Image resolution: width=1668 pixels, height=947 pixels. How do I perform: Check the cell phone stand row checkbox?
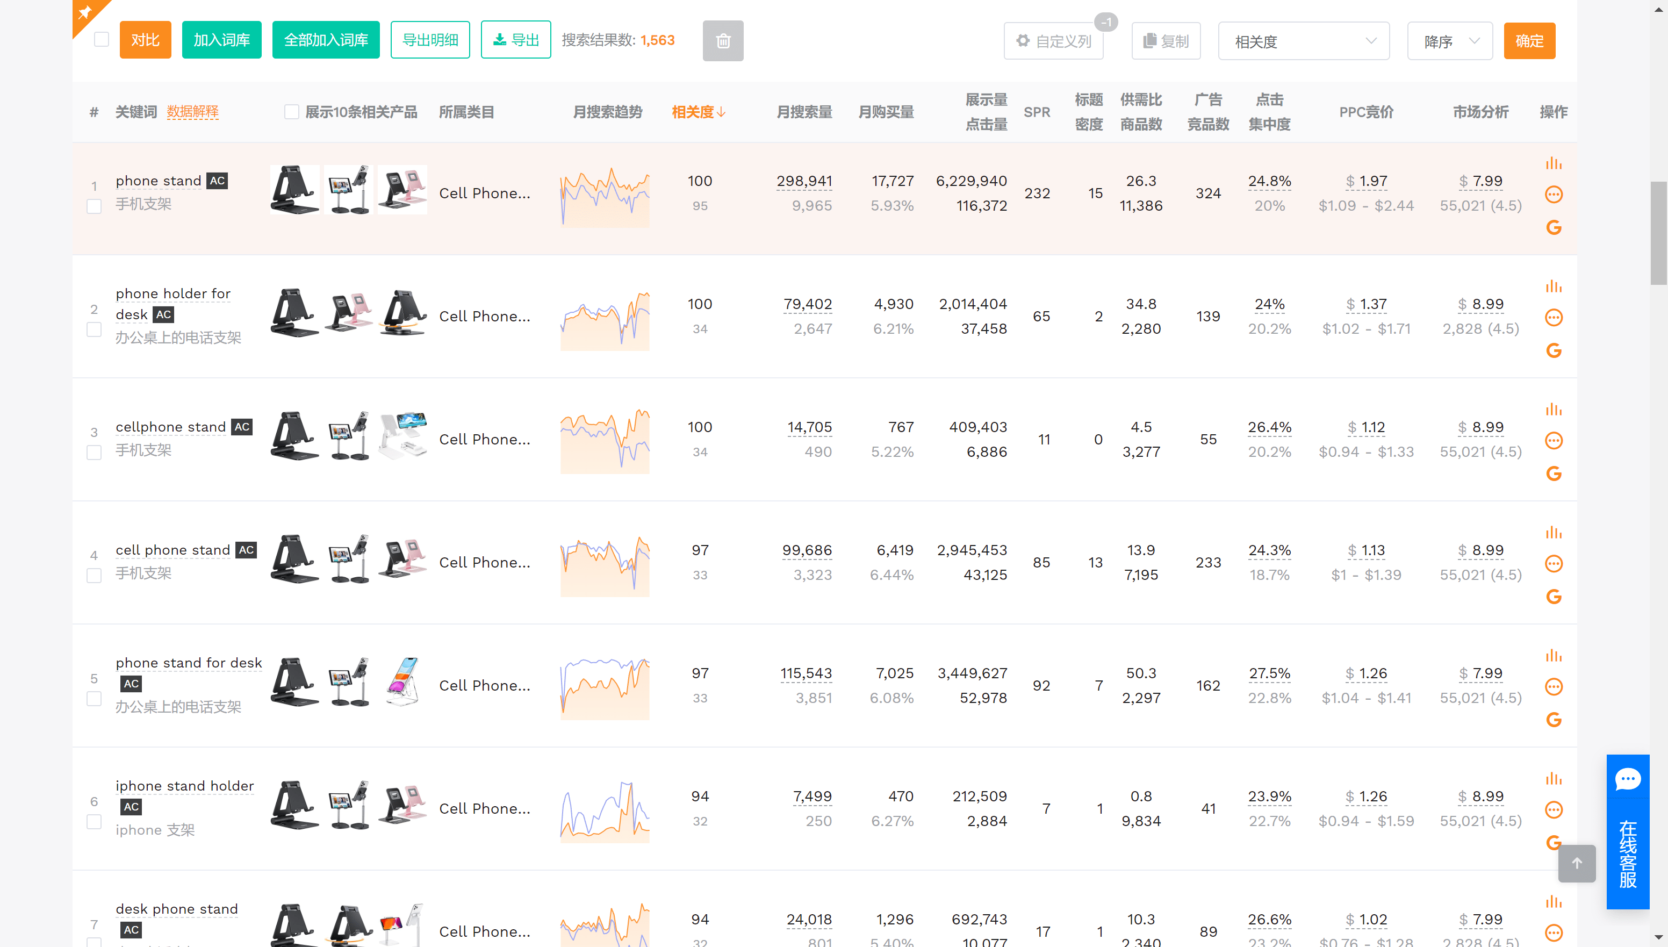(x=94, y=576)
